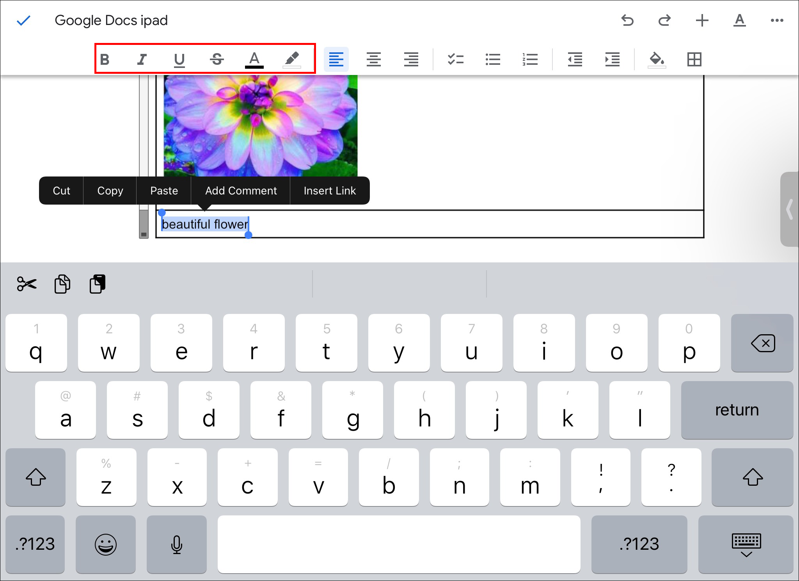Screen dimensions: 799x581
Task: Increase indent of the paragraph
Action: click(x=613, y=59)
